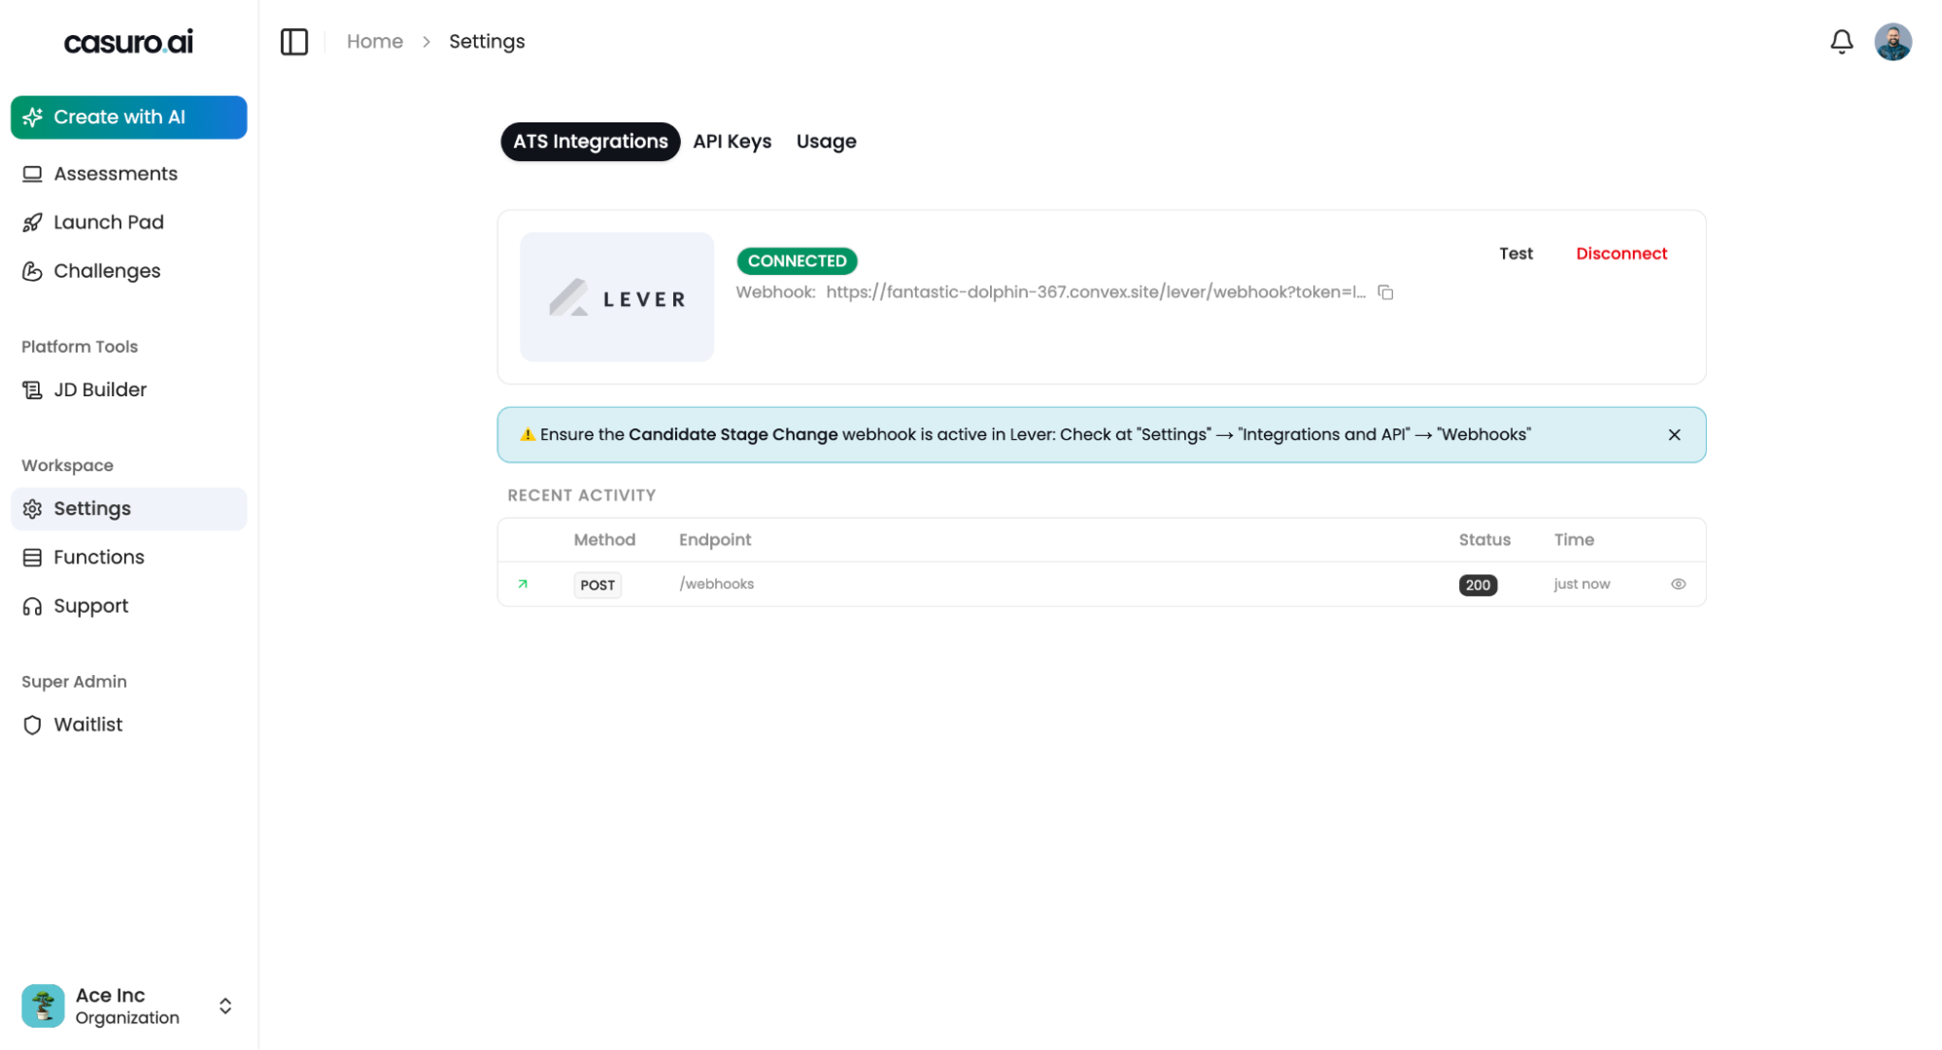
Task: Click the JD Builder icon
Action: 32,390
